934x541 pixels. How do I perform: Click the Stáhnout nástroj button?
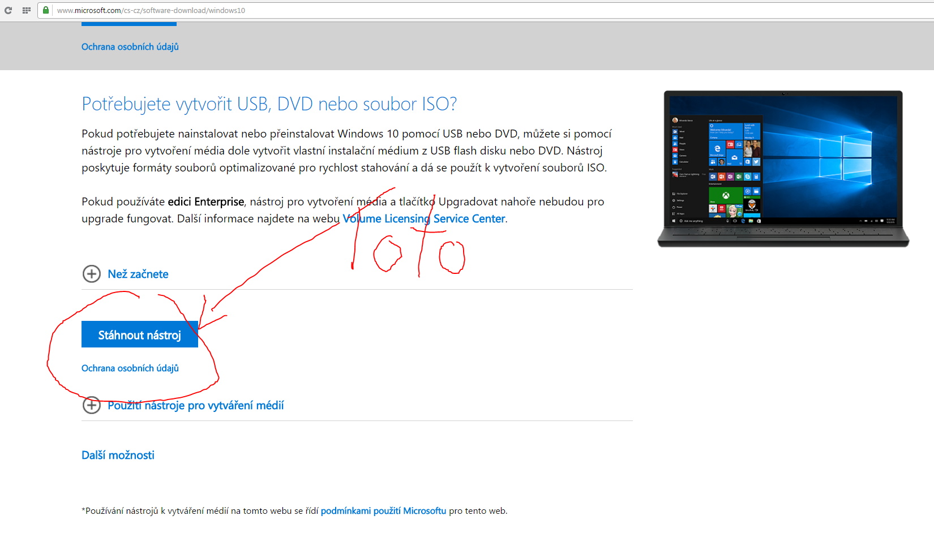click(140, 334)
